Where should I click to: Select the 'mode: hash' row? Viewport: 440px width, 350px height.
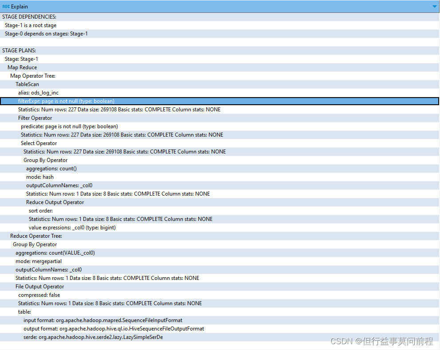(x=220, y=177)
